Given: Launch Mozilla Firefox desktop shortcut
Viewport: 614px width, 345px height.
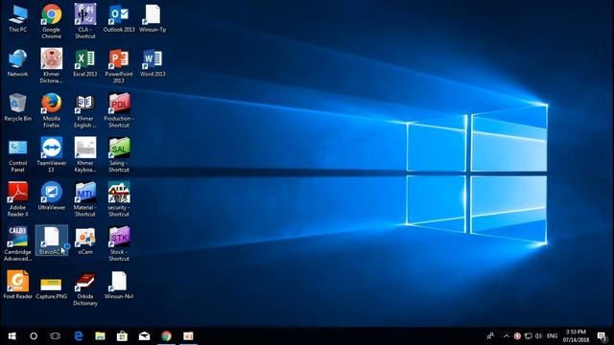Looking at the screenshot, I should [51, 110].
